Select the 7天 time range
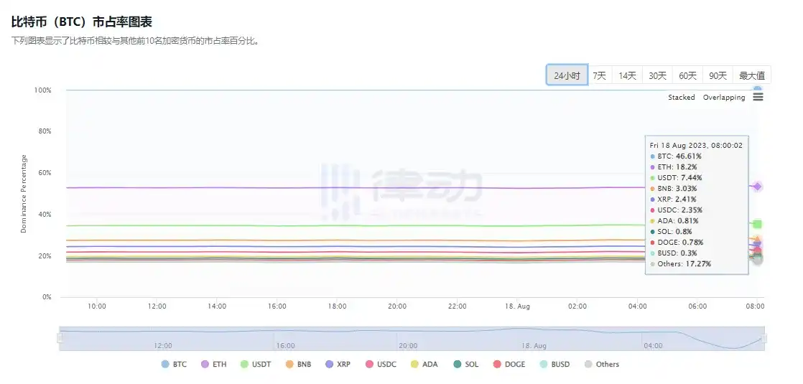Screen dimensions: 803x384 [599, 76]
